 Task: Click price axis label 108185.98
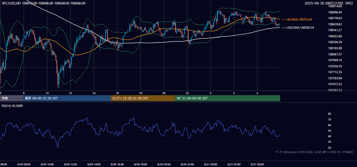(335, 48)
